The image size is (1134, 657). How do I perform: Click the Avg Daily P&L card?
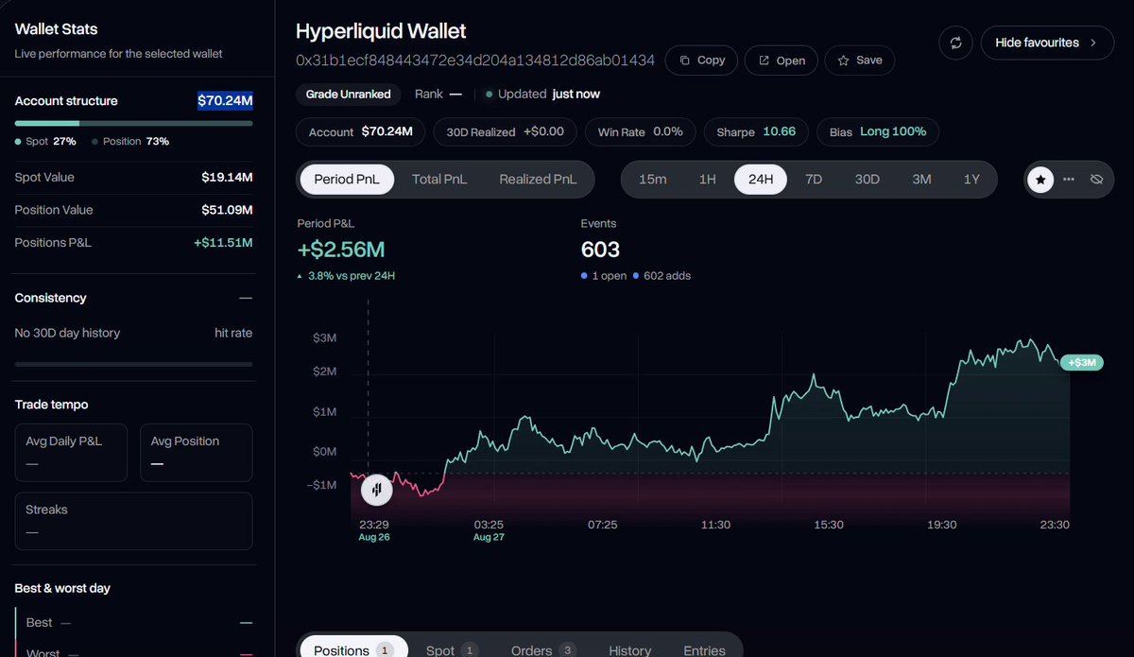point(71,452)
